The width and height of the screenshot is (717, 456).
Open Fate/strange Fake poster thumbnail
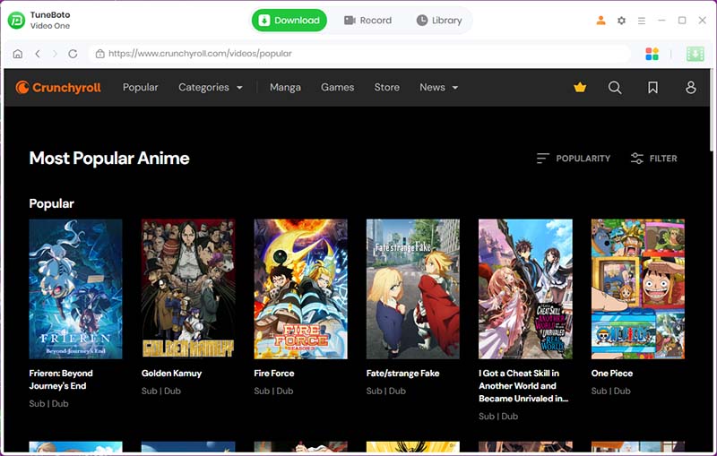pos(413,288)
